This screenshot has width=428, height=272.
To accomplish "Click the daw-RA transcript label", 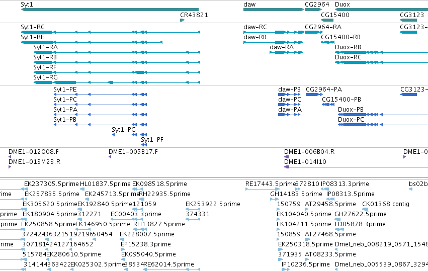I will pyautogui.click(x=282, y=47).
